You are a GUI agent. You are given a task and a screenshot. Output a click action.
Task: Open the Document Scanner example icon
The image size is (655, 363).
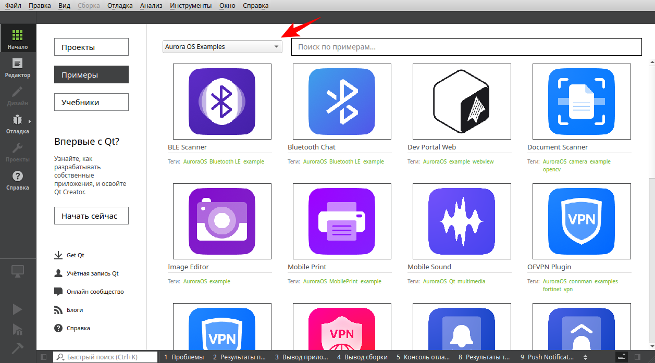[582, 102]
